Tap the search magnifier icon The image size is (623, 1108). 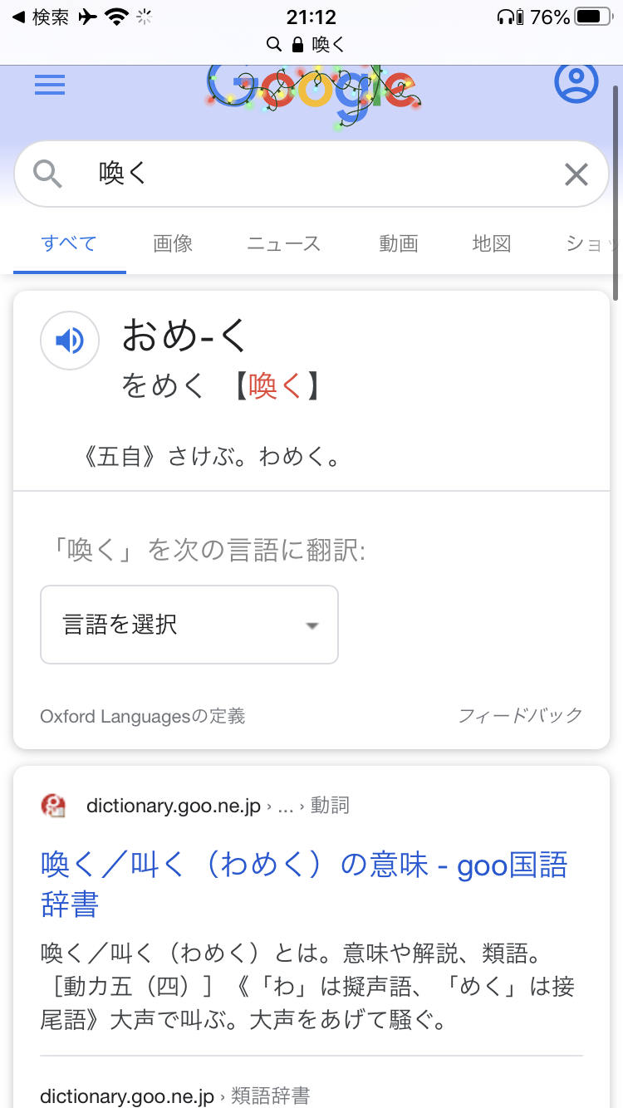47,174
